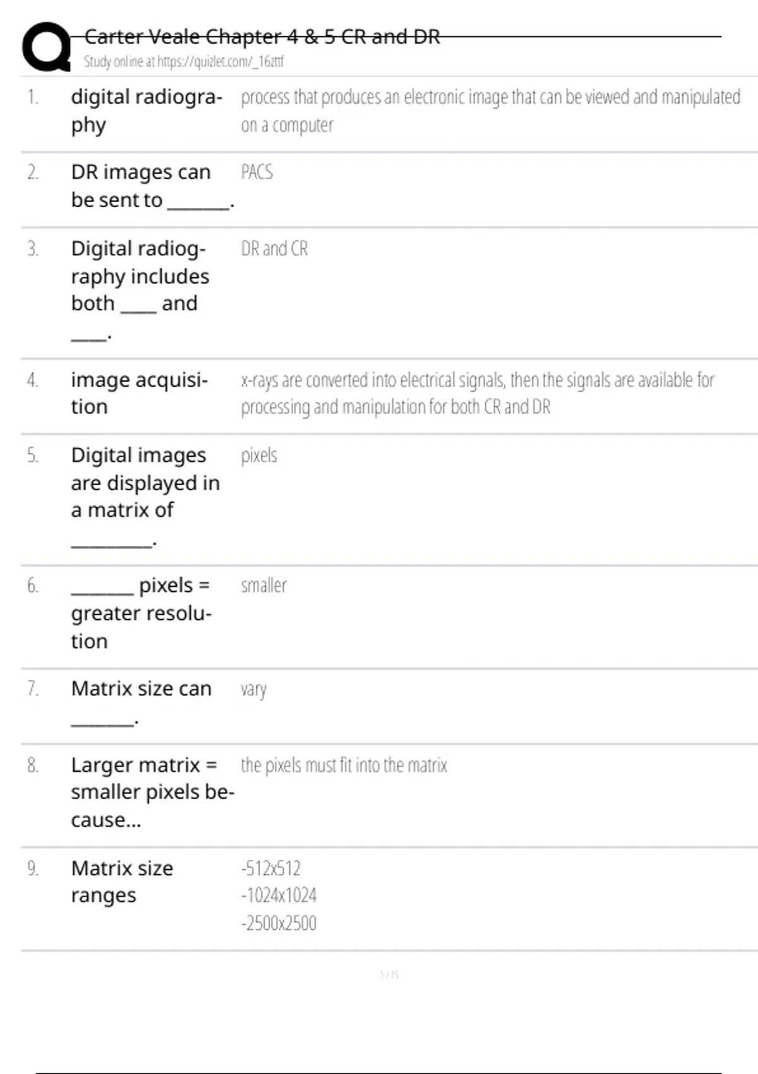The height and width of the screenshot is (1074, 758).
Task: Select the 'pixels' definition
Action: tap(259, 455)
